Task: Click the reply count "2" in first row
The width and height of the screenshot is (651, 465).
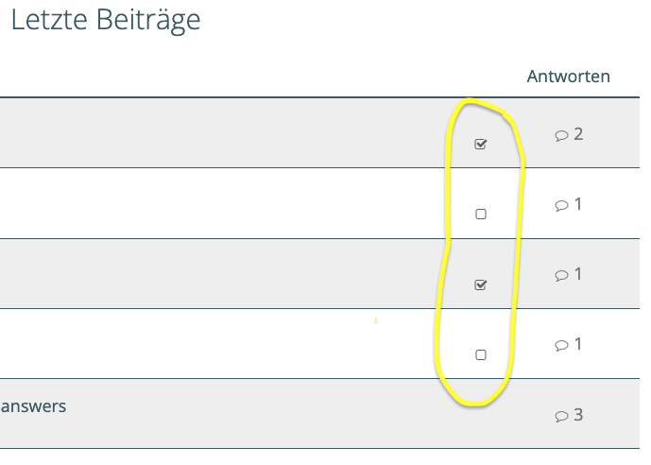Action: click(578, 134)
